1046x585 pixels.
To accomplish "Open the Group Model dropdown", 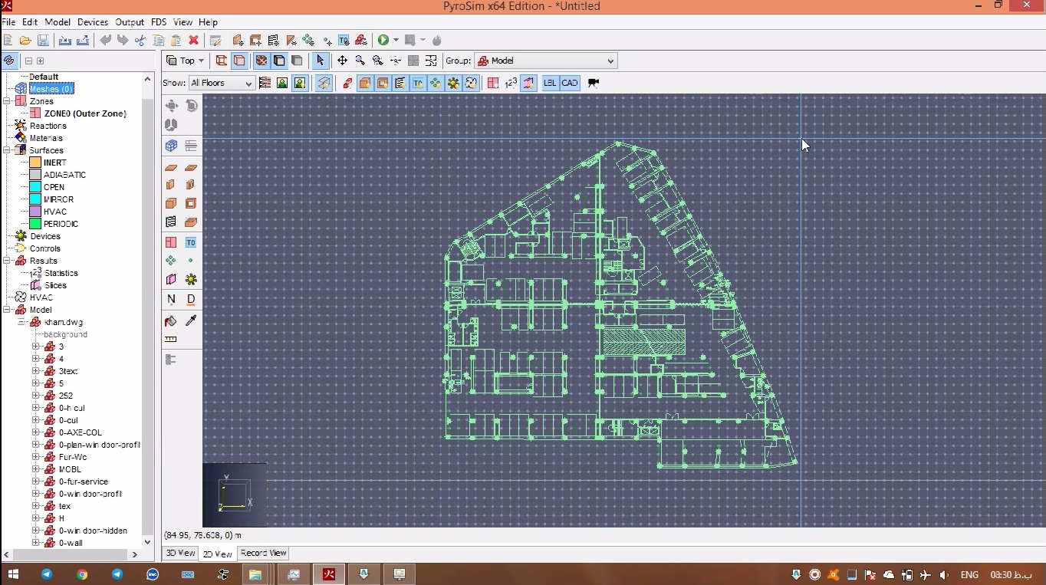I will click(545, 61).
